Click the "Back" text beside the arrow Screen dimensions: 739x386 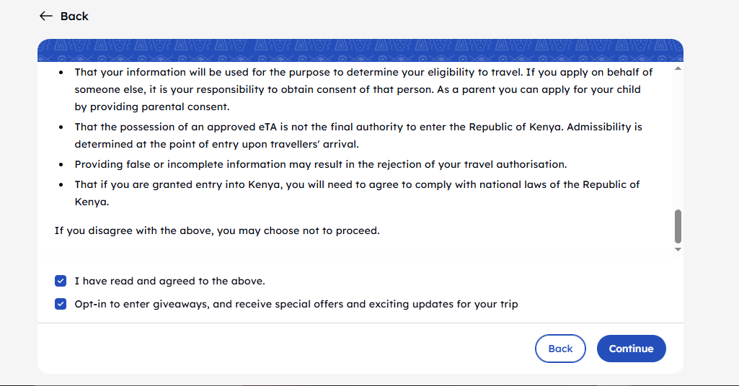[74, 16]
